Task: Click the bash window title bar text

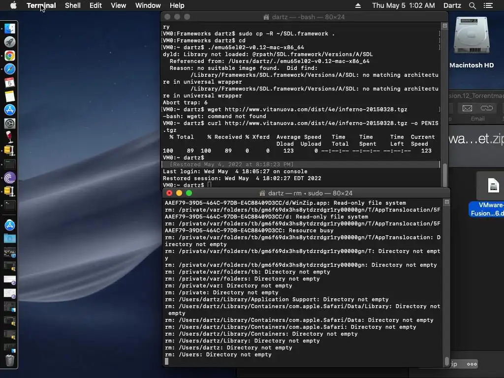Action: (308, 17)
